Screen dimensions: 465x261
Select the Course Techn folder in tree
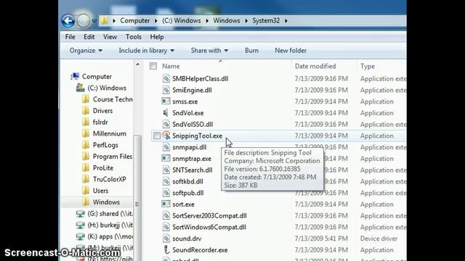(113, 99)
